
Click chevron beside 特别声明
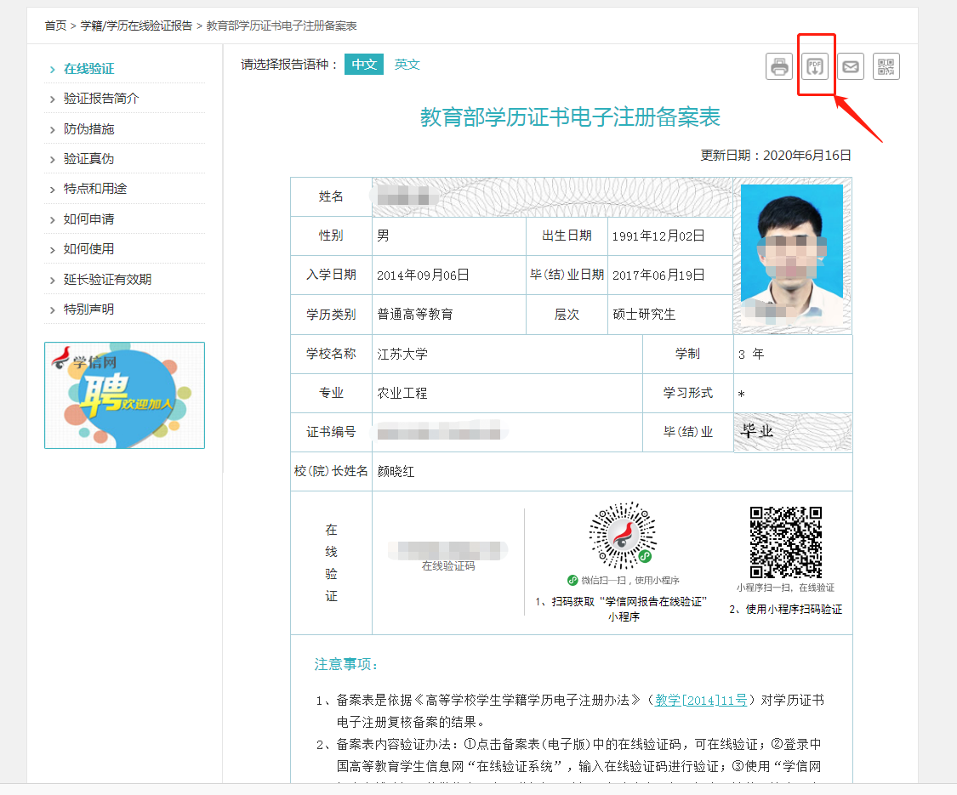coord(53,310)
